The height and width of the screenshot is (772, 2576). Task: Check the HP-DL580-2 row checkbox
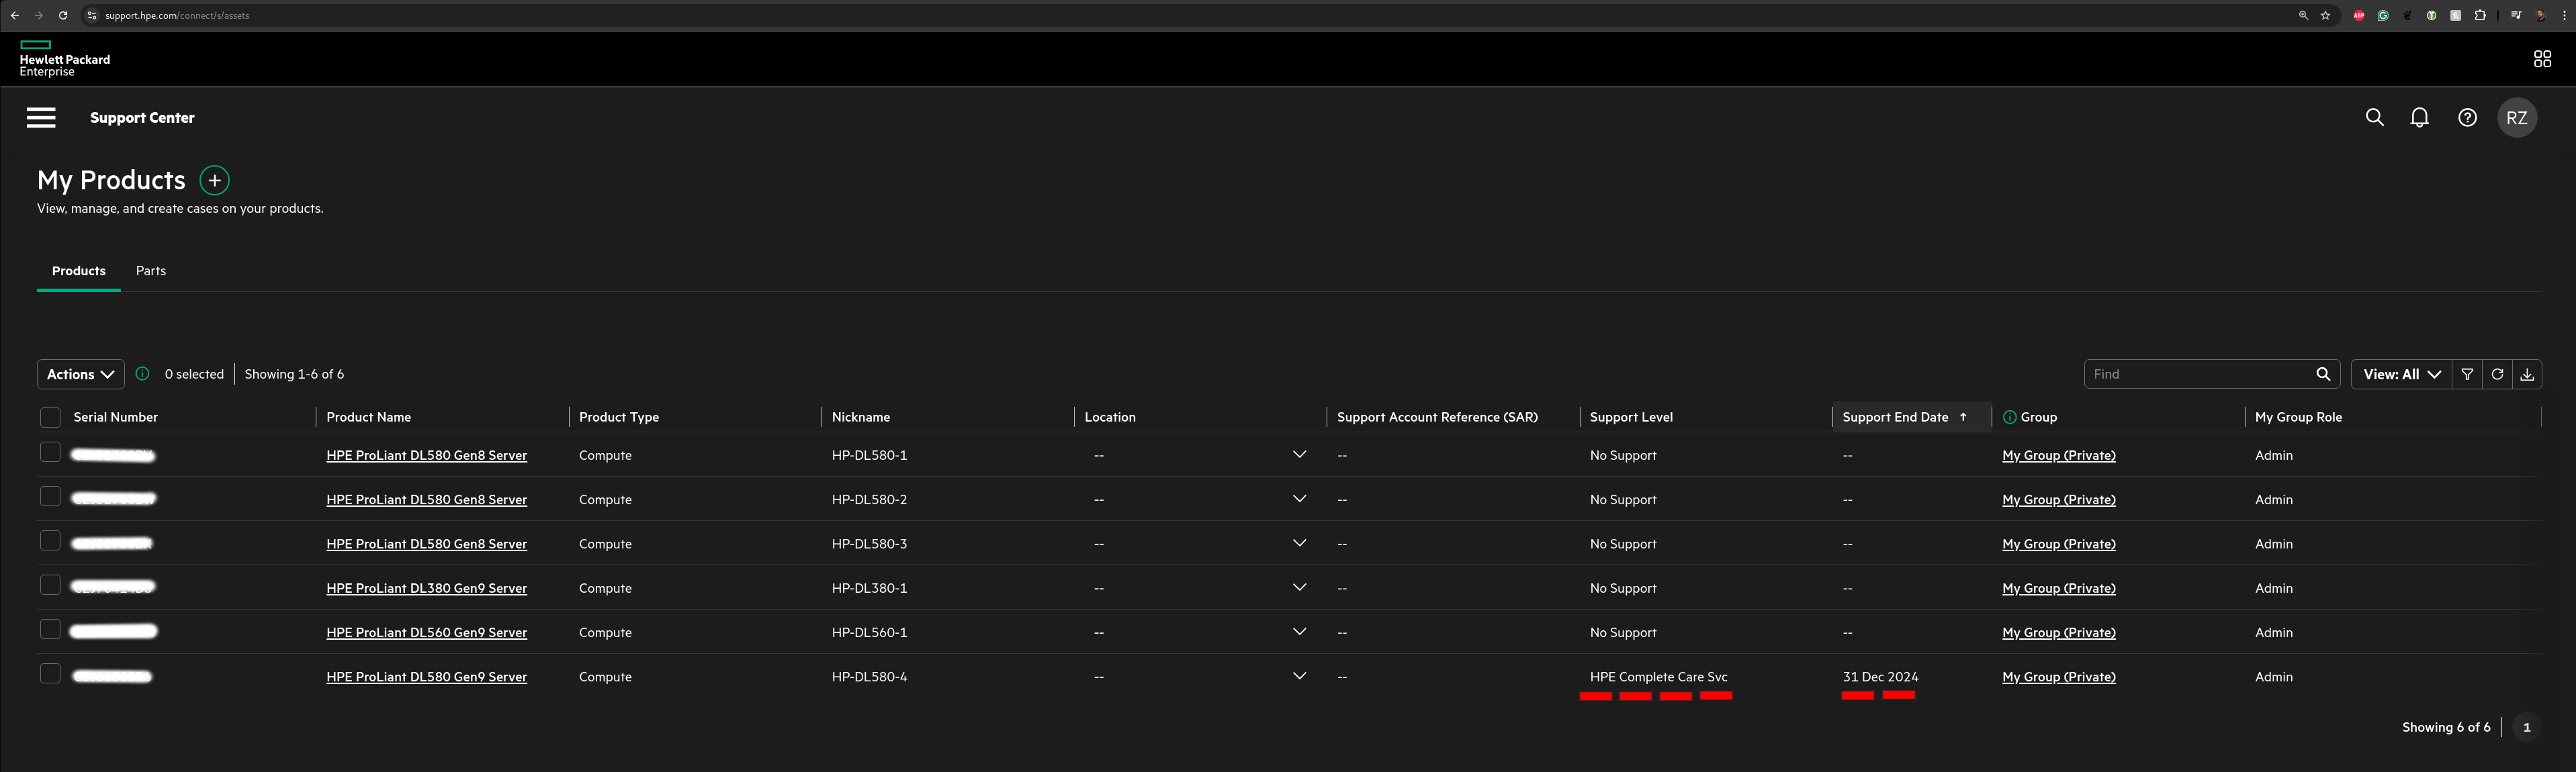pyautogui.click(x=50, y=496)
